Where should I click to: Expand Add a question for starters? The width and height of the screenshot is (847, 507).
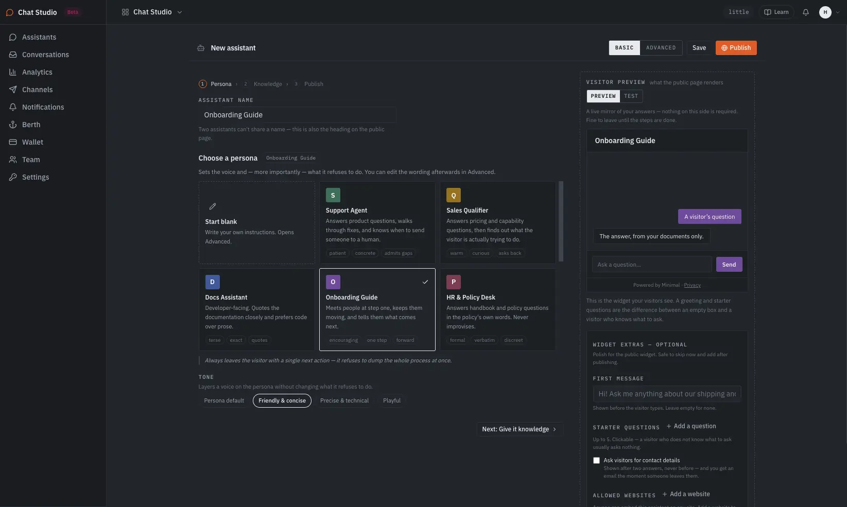692,426
